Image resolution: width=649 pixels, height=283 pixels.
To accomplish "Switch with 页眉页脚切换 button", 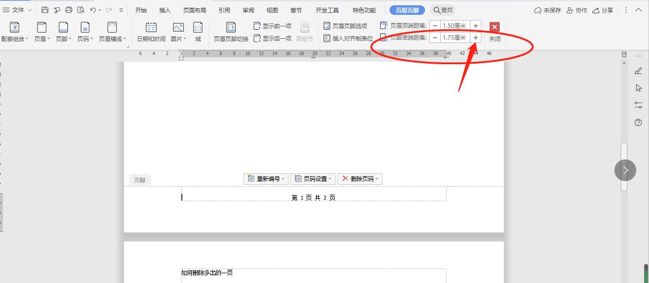I will click(x=231, y=33).
